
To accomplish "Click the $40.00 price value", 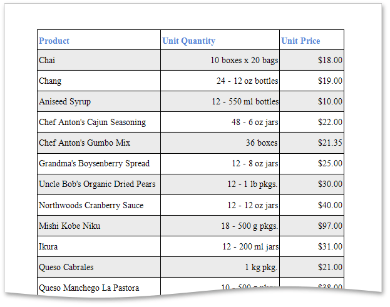I will pos(330,205).
